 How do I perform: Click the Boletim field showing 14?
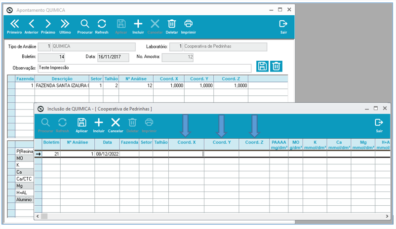(x=51, y=57)
